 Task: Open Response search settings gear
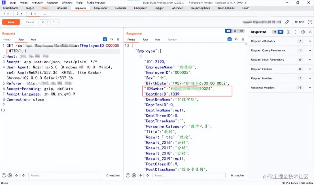tap(134, 175)
